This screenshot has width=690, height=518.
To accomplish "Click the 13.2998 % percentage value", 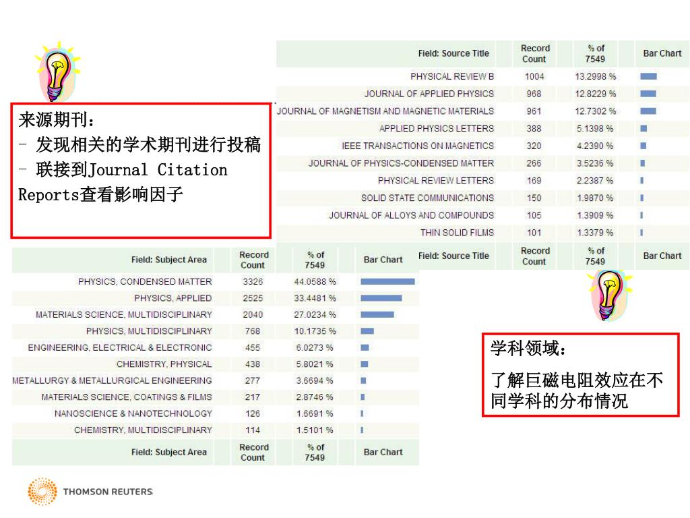I will tap(595, 76).
